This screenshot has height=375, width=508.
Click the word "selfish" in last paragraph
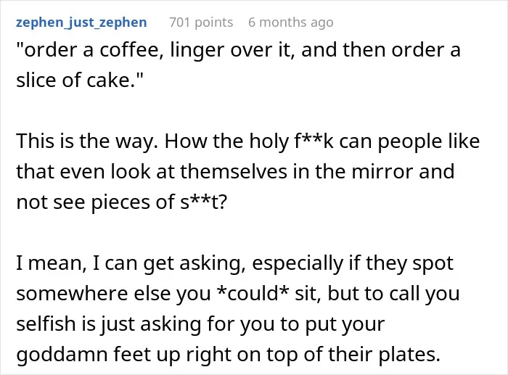(46, 324)
